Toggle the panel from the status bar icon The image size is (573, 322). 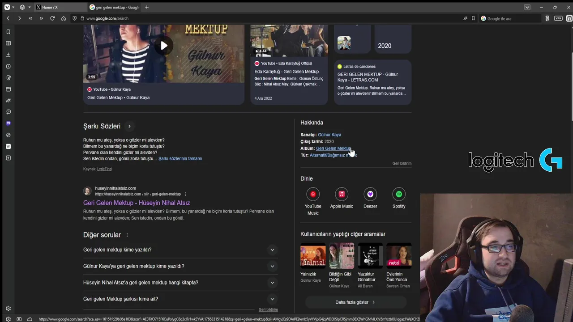tap(19, 319)
